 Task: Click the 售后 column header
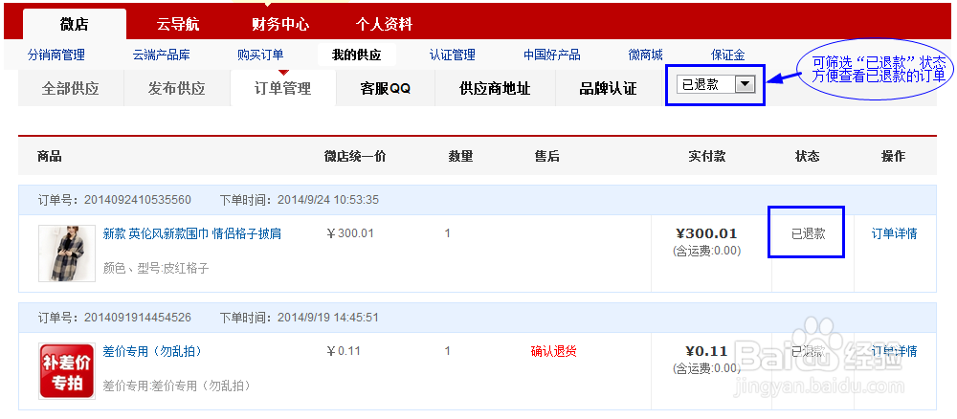pos(546,157)
